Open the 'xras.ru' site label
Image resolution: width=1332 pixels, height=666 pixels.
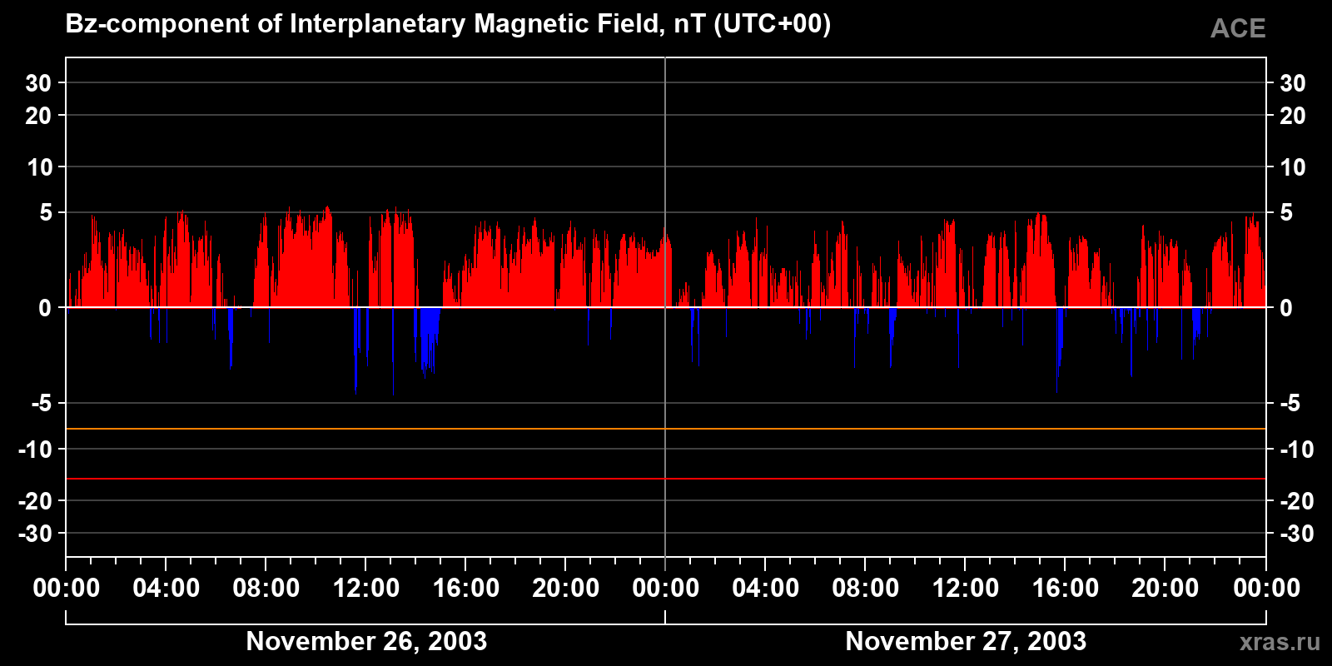pos(1280,642)
